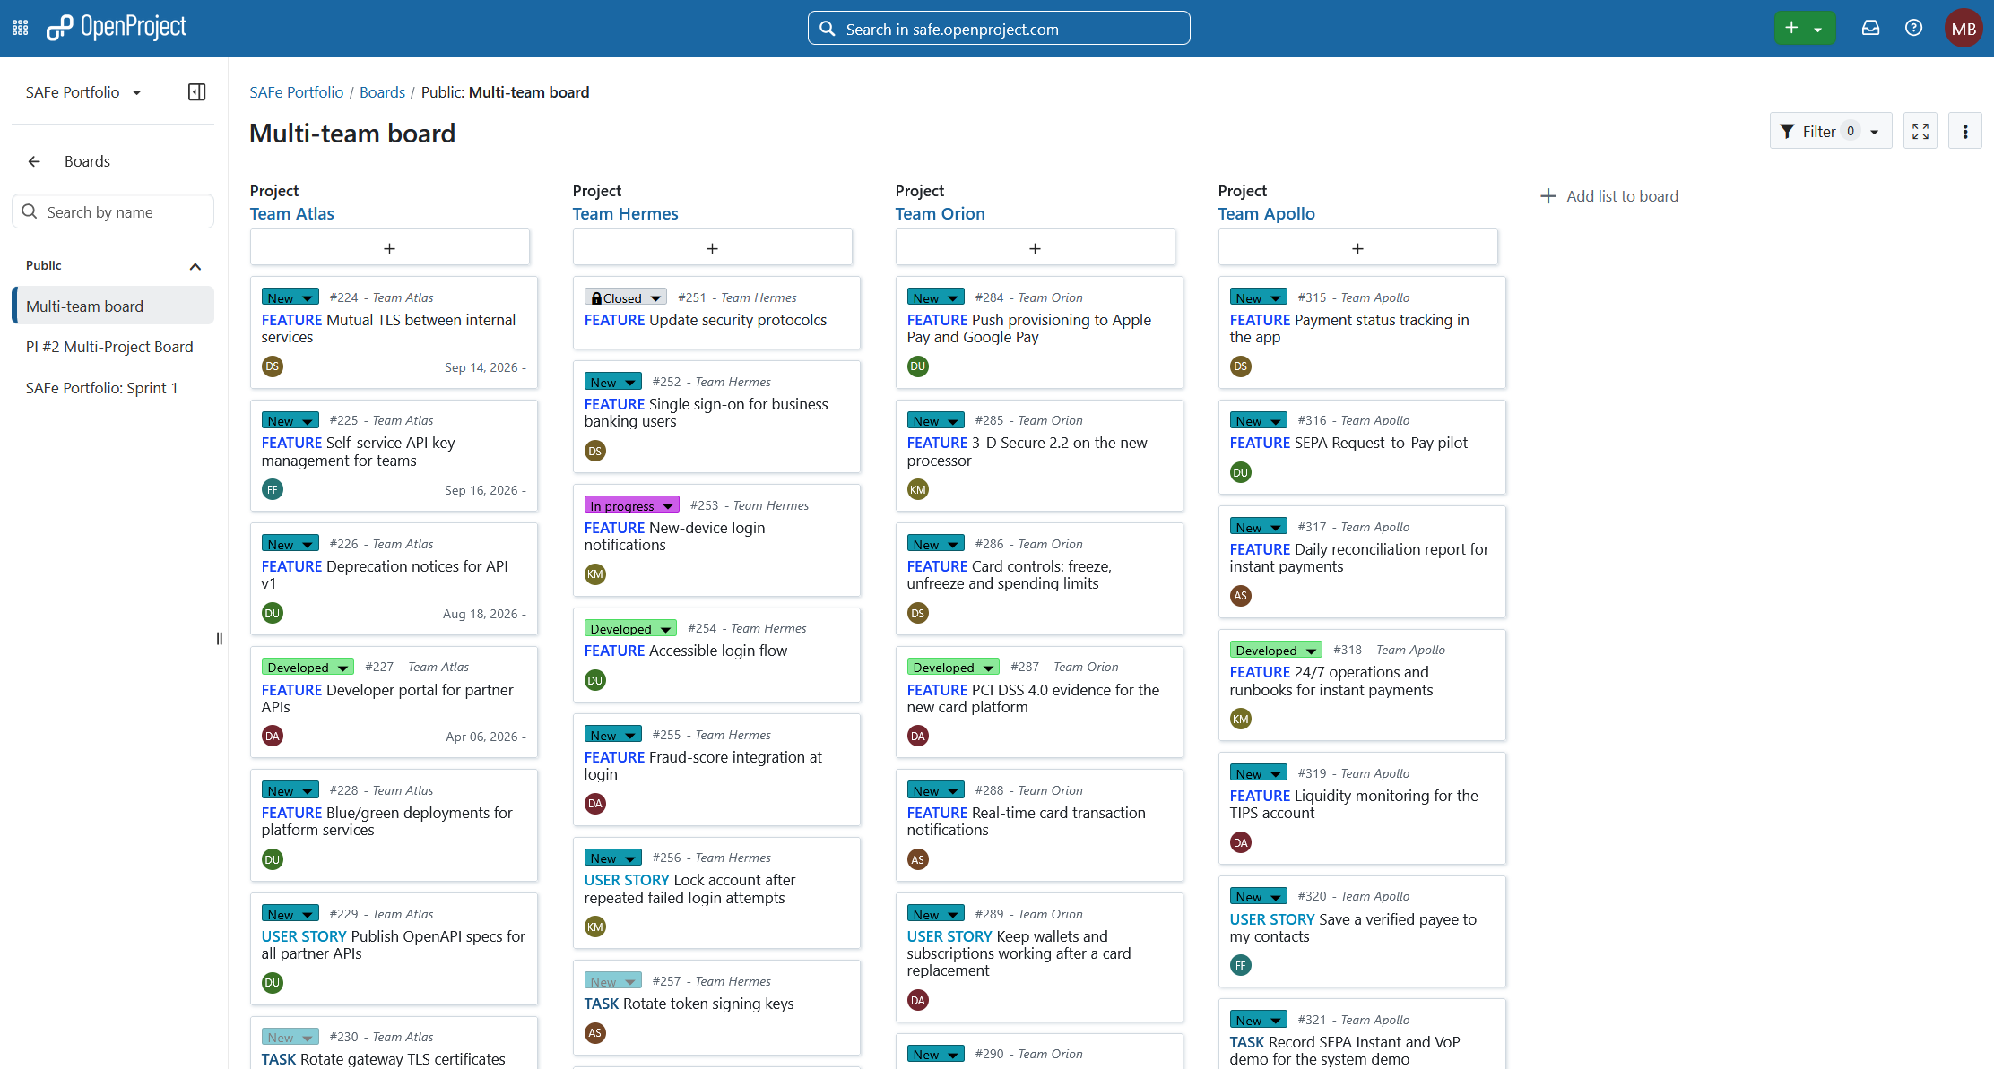This screenshot has width=1994, height=1069.
Task: Open Developed status dropdown on #318
Action: (x=1276, y=650)
